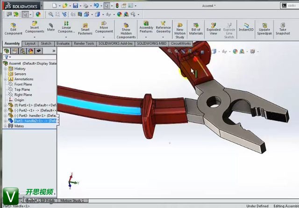Click the Print icon

click(86, 6)
